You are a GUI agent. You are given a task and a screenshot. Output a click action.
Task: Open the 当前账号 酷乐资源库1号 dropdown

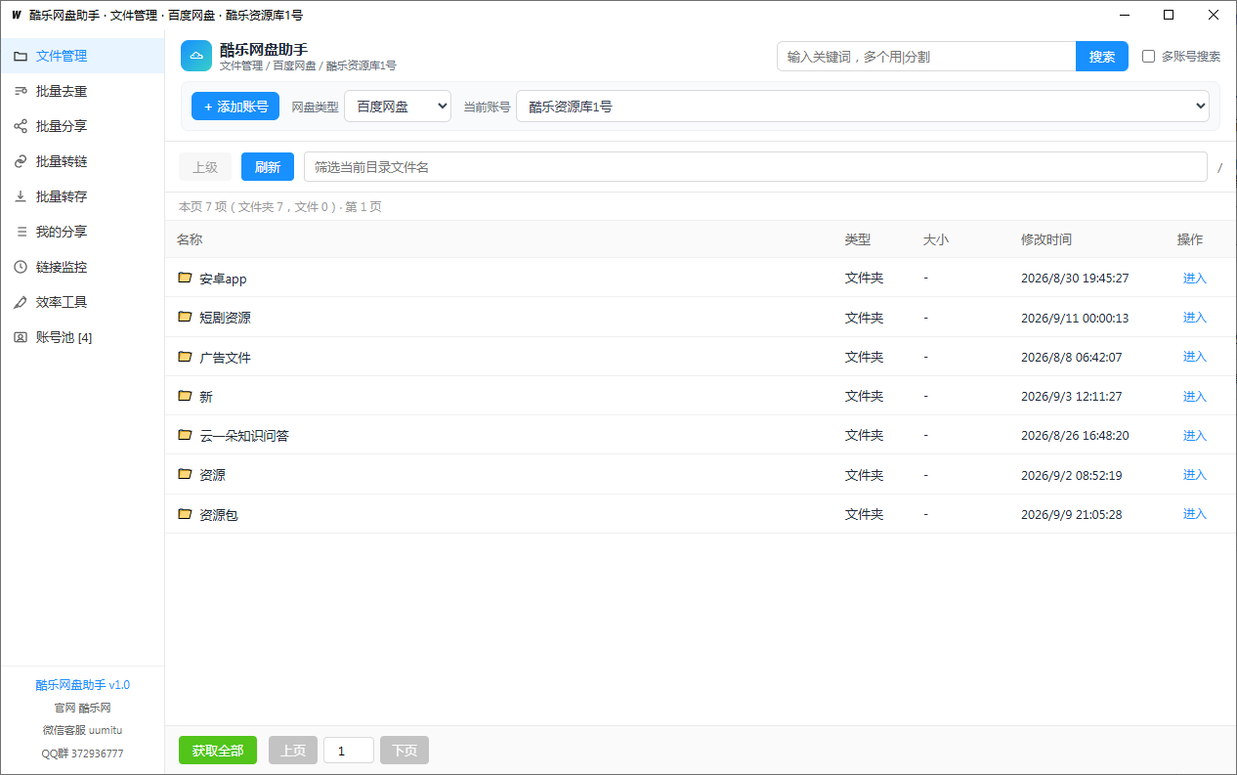click(x=863, y=107)
